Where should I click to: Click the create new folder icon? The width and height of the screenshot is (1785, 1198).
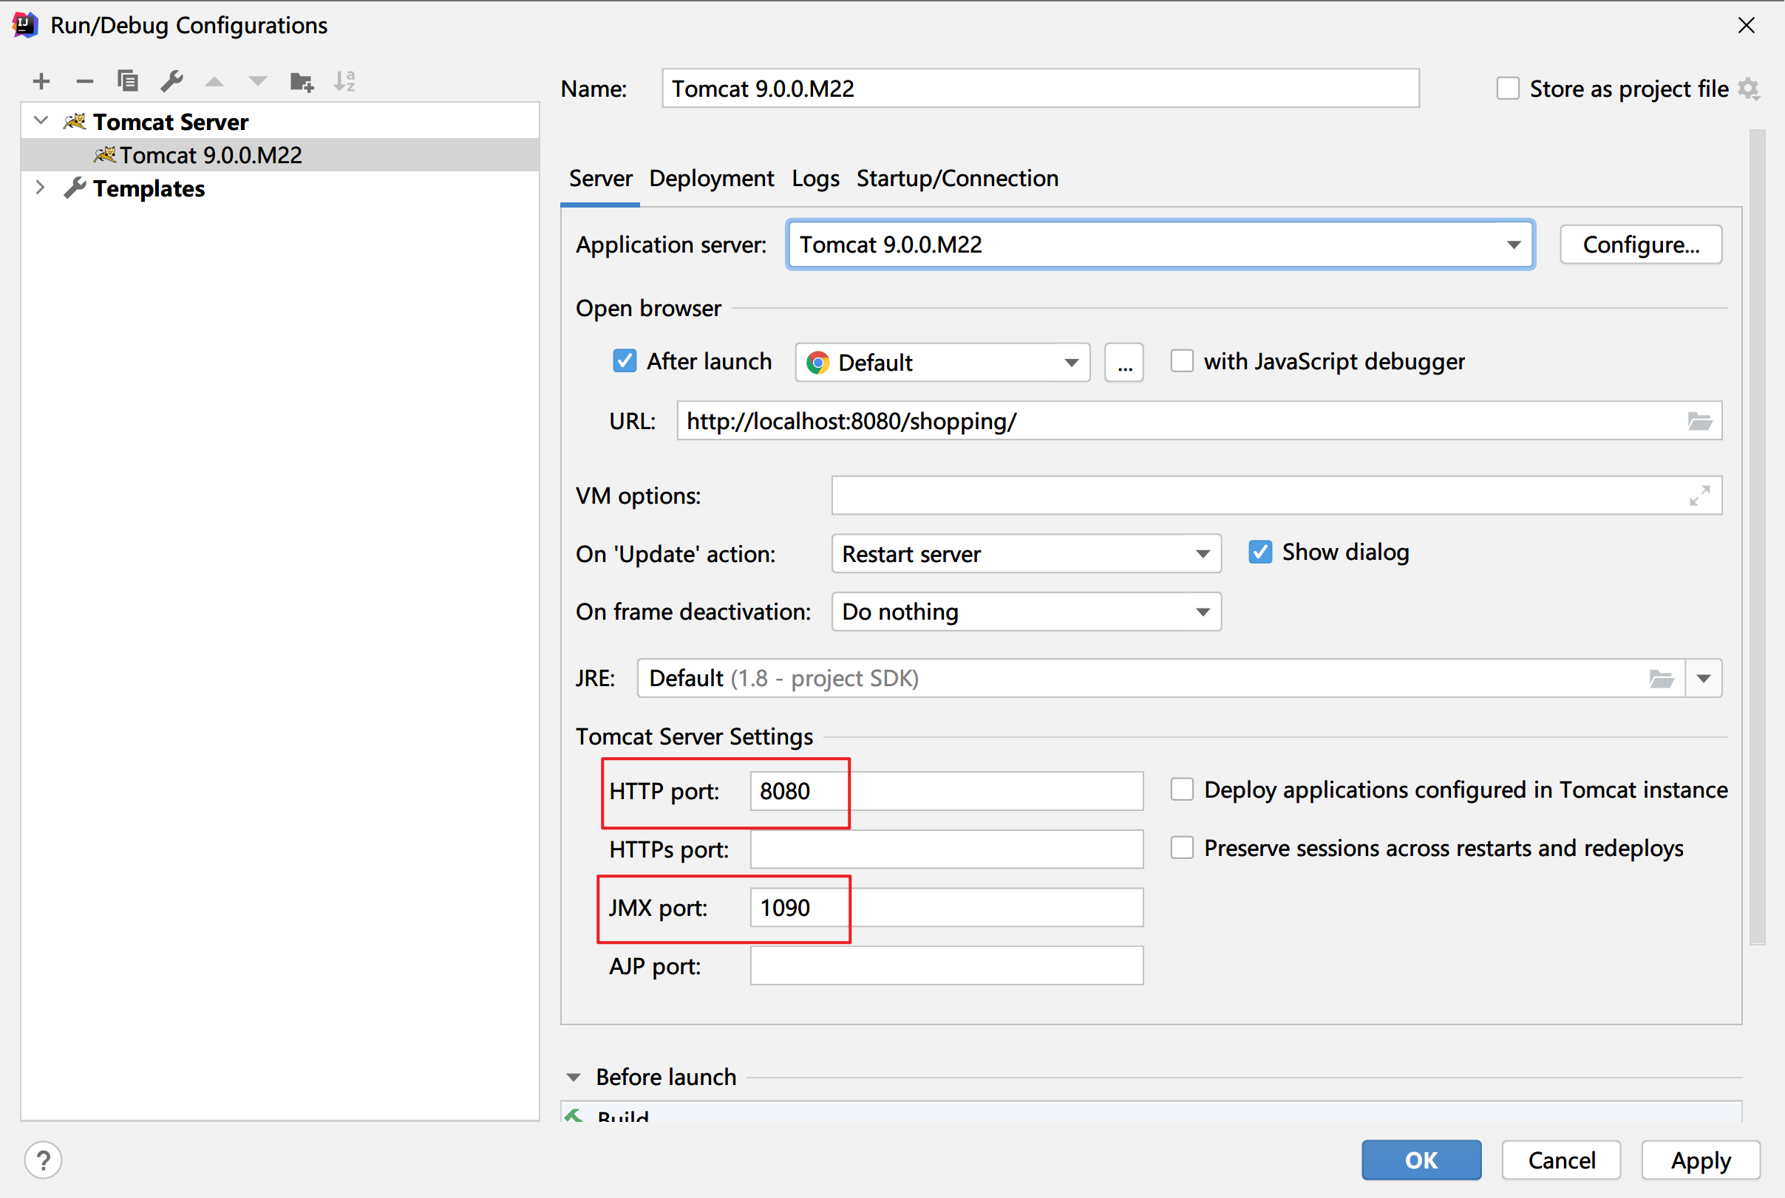(x=302, y=81)
